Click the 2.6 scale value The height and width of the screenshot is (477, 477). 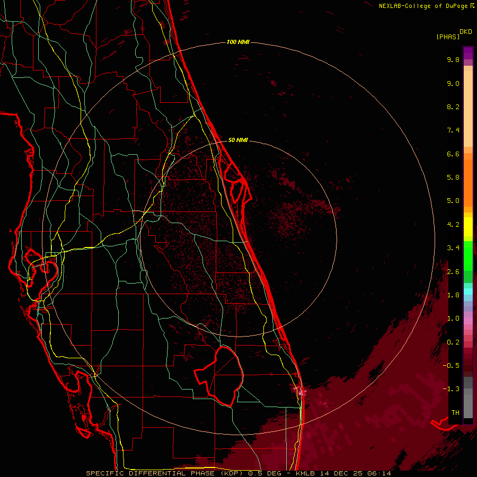(453, 272)
